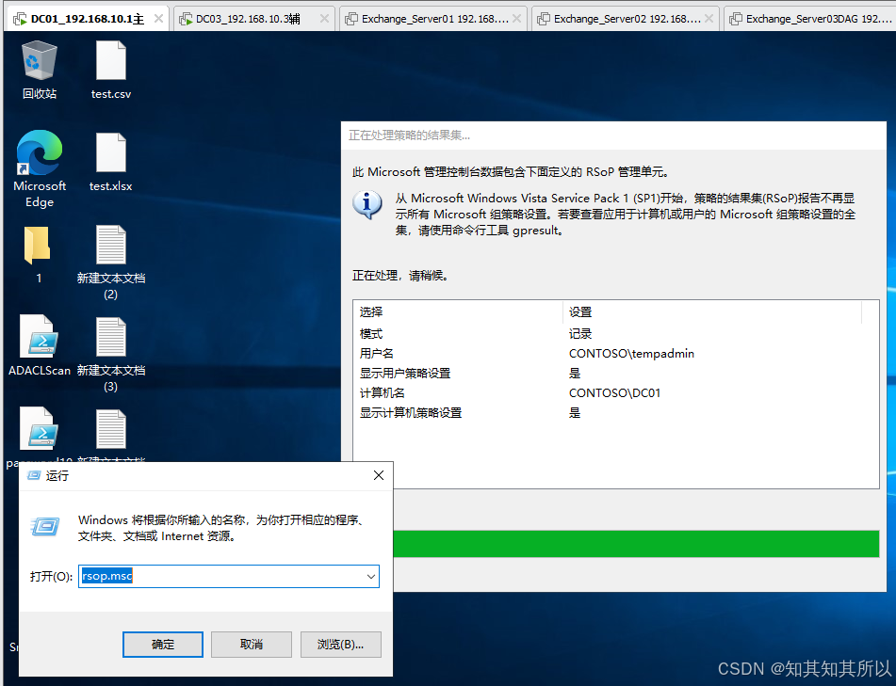Viewport: 896px width, 686px height.
Task: Click the 选择 column header
Action: pyautogui.click(x=458, y=312)
